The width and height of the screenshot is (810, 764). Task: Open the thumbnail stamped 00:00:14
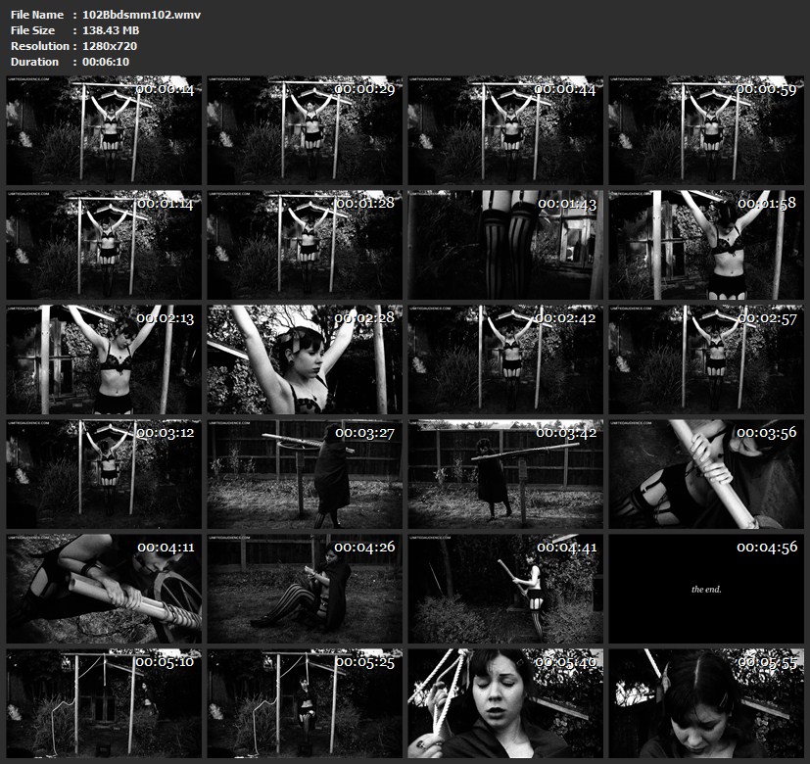pyautogui.click(x=104, y=130)
